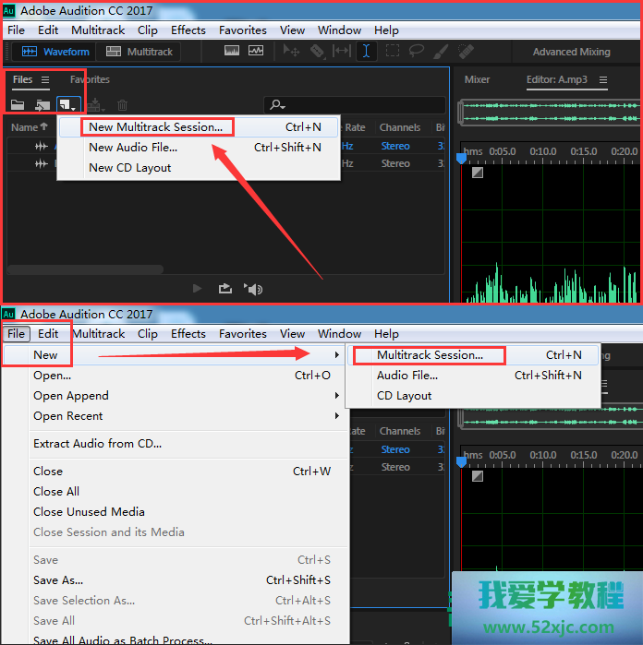The image size is (643, 645).
Task: Select the Advanced Mixing workspace
Action: click(x=571, y=52)
